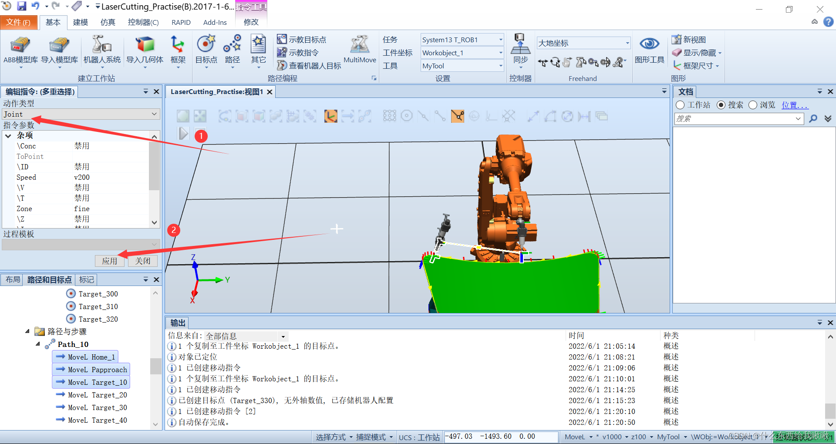Viewport: 836px width, 444px height.
Task: Click 查看机器人目标 button
Action: pyautogui.click(x=309, y=66)
